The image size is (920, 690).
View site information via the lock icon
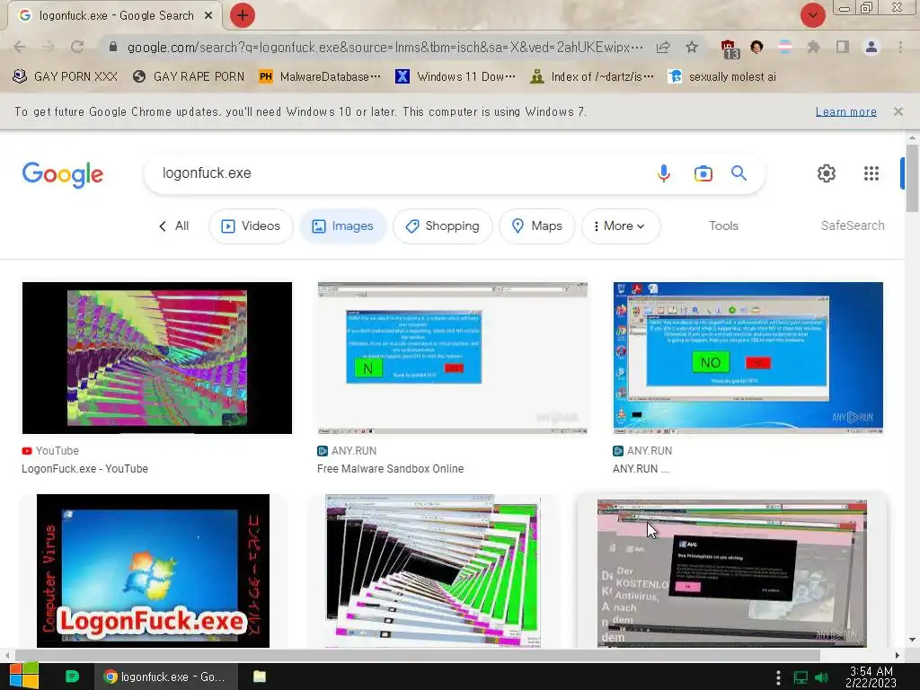(113, 47)
